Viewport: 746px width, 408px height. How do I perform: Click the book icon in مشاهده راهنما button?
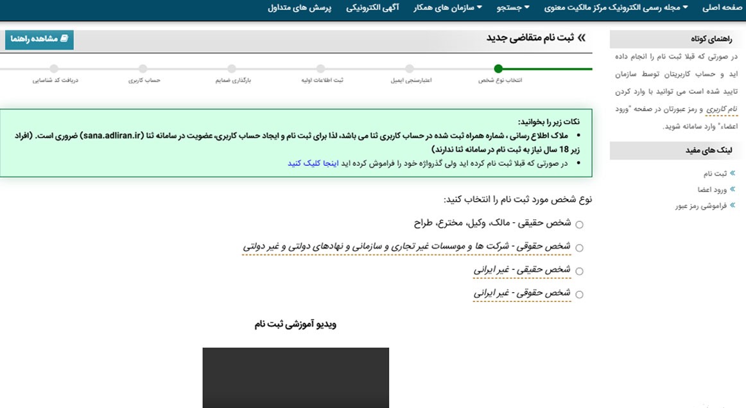[63, 39]
